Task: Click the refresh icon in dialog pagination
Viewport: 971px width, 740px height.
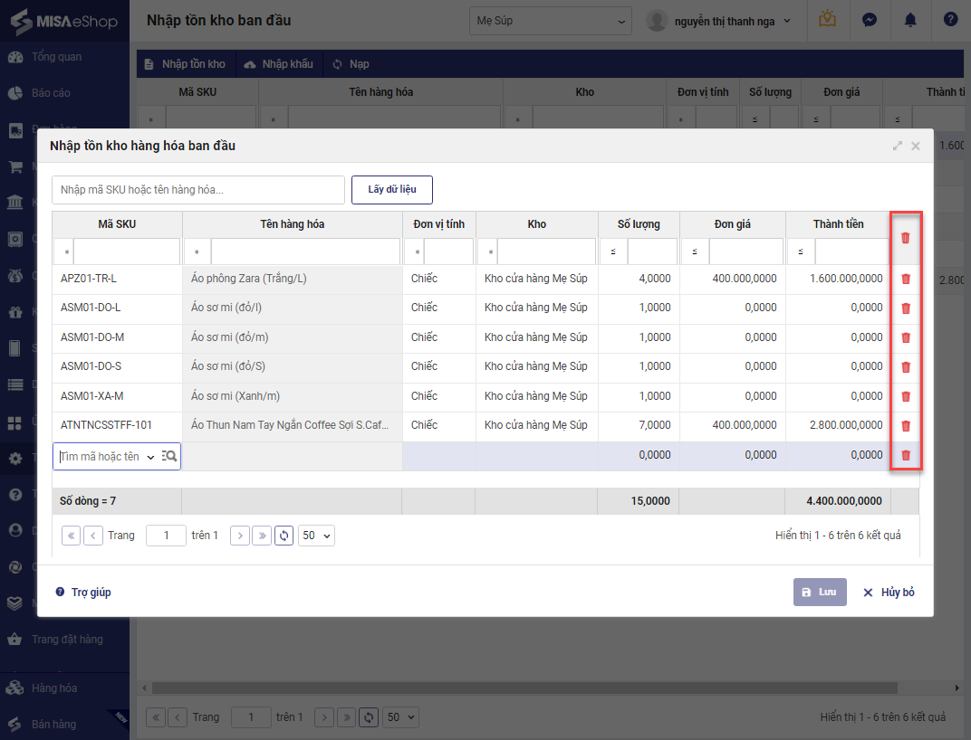Action: [x=284, y=536]
